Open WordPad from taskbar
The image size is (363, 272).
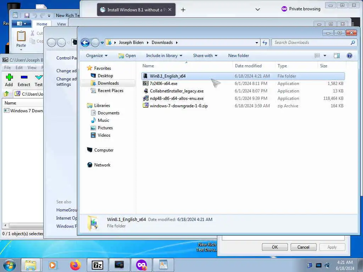click(x=163, y=265)
